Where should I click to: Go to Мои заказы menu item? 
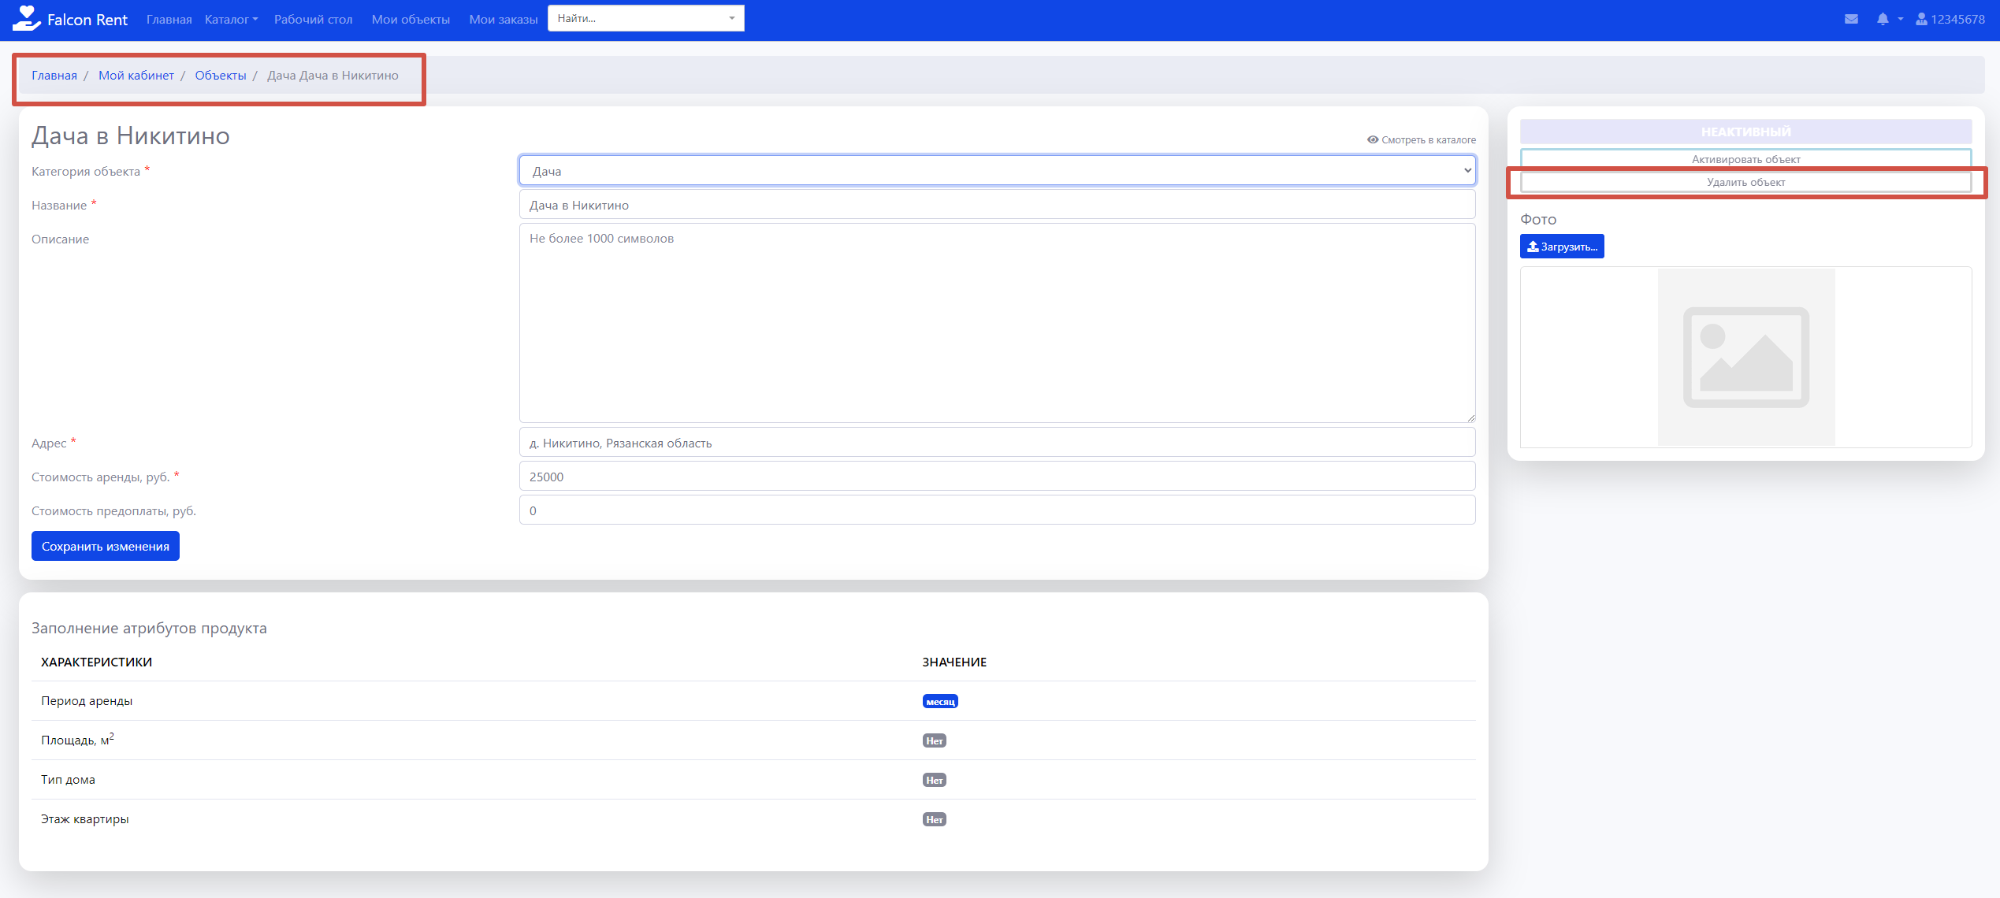coord(503,19)
